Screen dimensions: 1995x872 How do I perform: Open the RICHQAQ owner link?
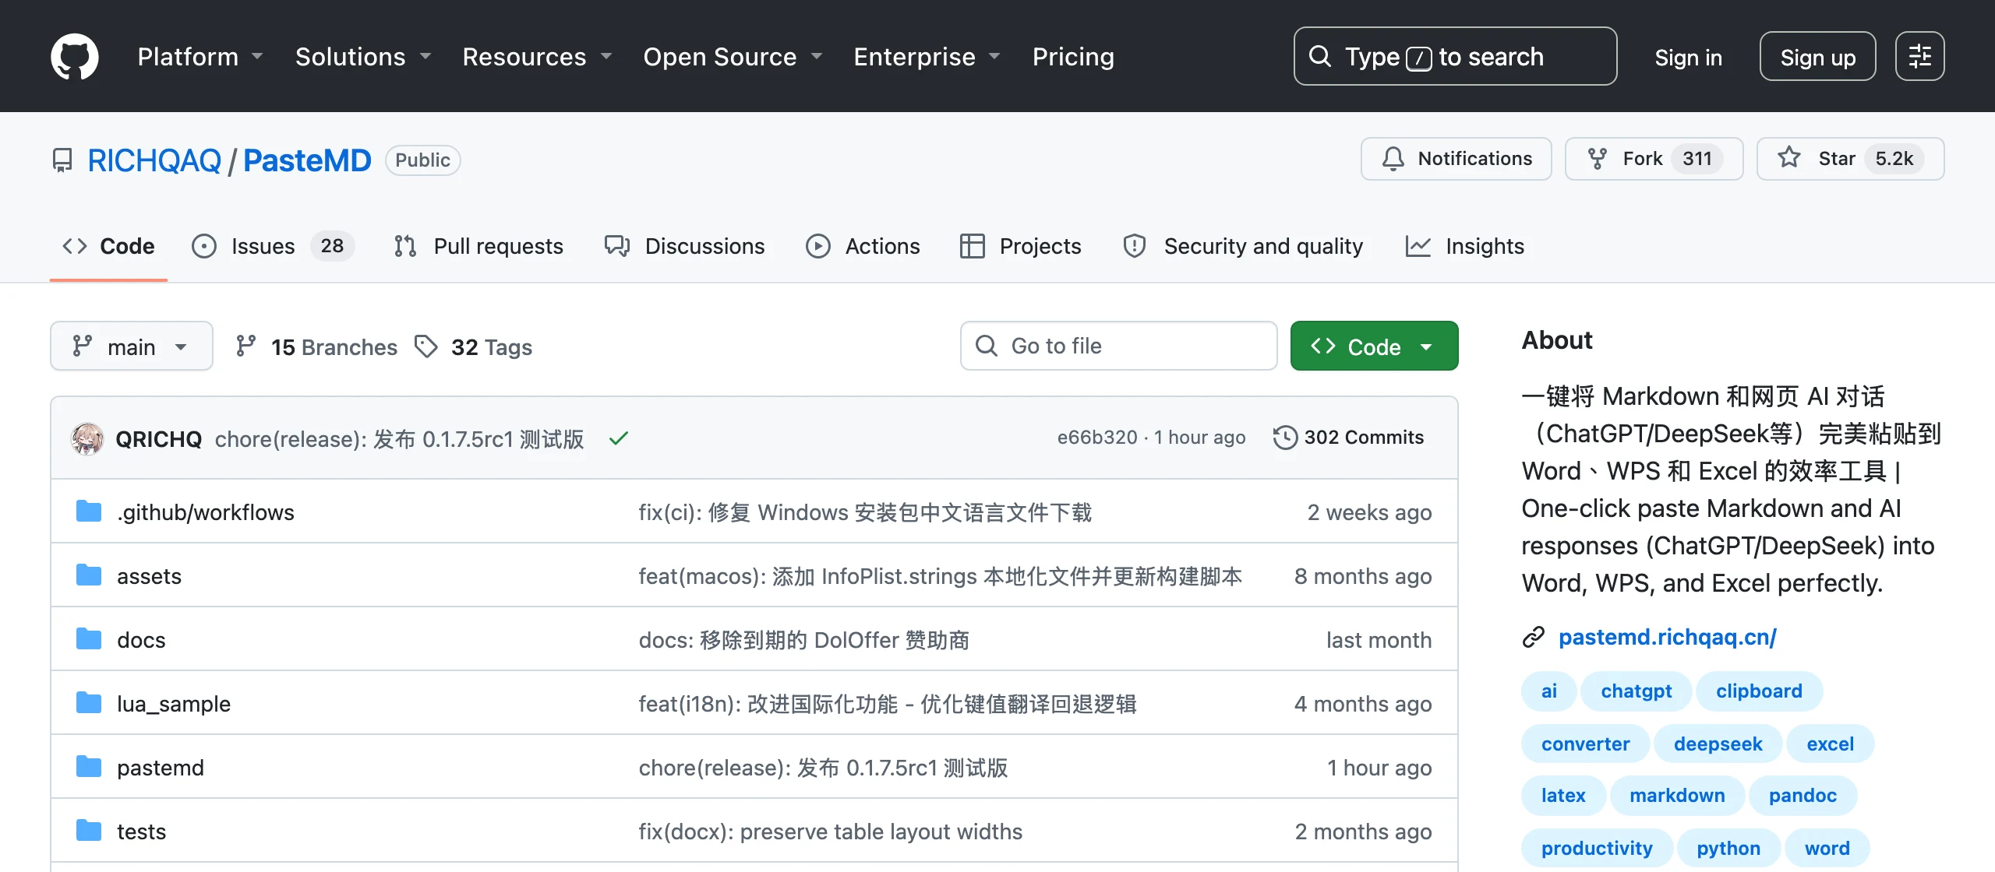coord(154,160)
